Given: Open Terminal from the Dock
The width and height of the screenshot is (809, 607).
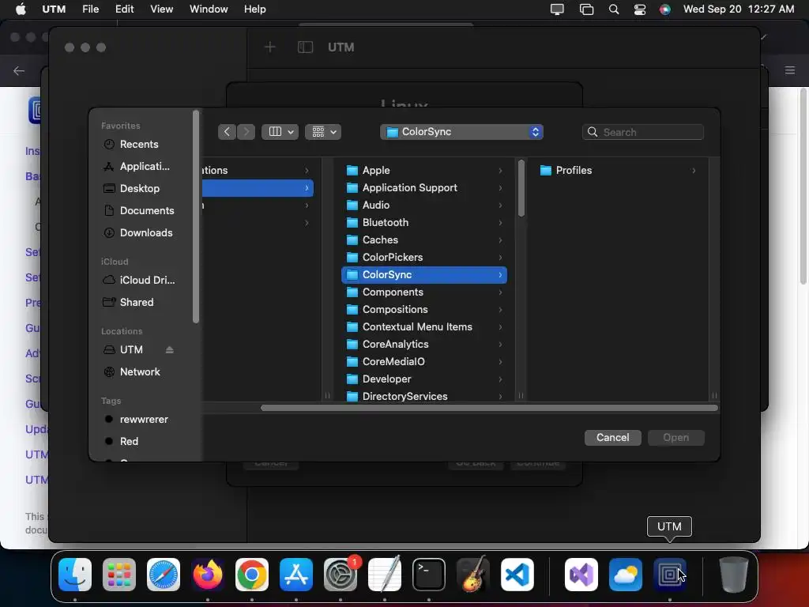Looking at the screenshot, I should click(429, 575).
